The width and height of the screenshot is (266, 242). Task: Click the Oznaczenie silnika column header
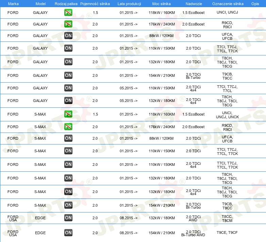coord(228,4)
